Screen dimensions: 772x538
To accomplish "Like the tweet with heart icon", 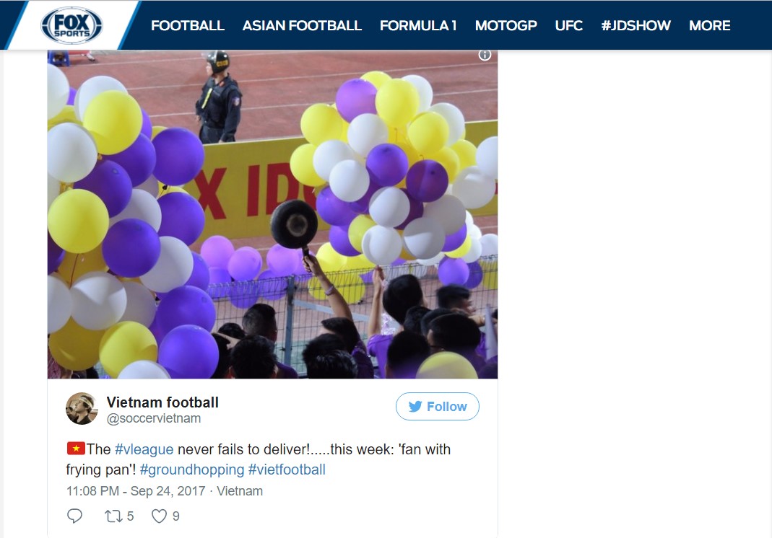I will coord(159,516).
